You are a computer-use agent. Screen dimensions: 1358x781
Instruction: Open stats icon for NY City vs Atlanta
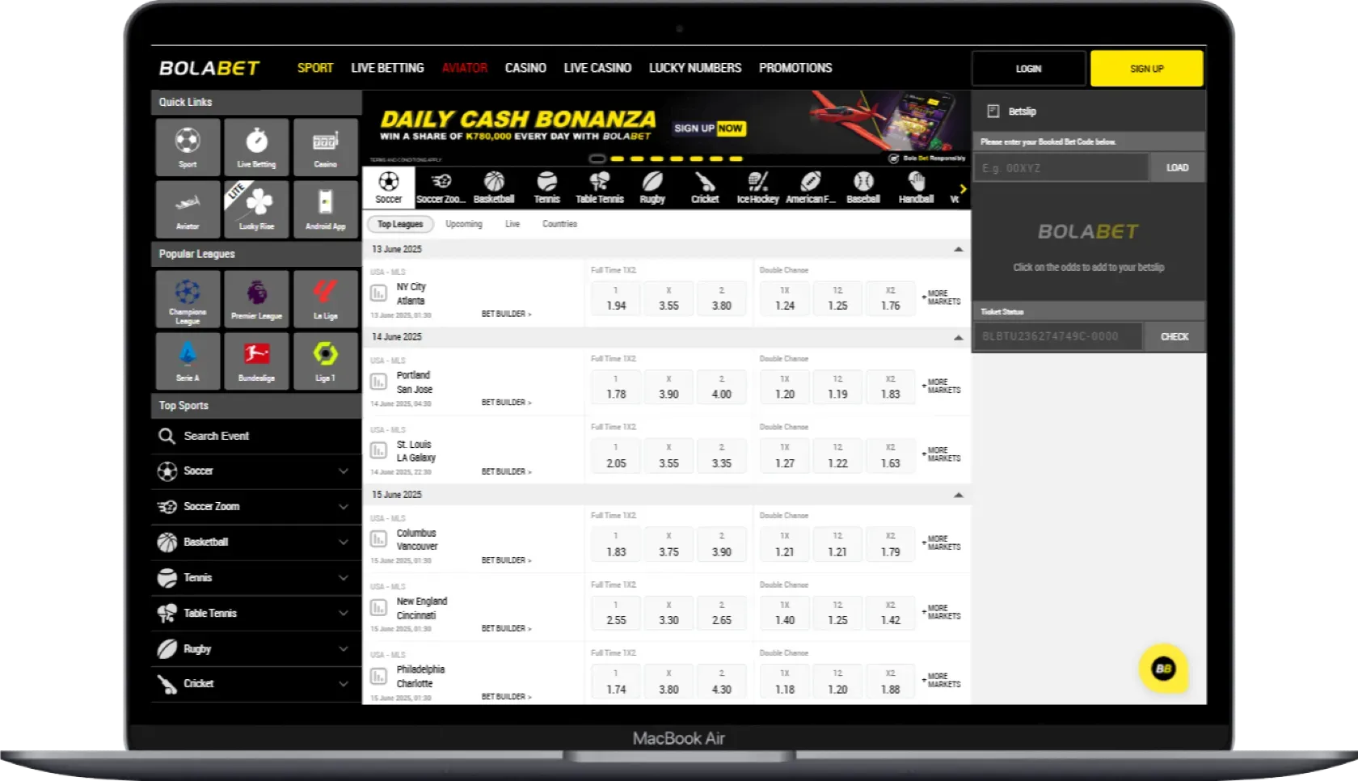378,293
